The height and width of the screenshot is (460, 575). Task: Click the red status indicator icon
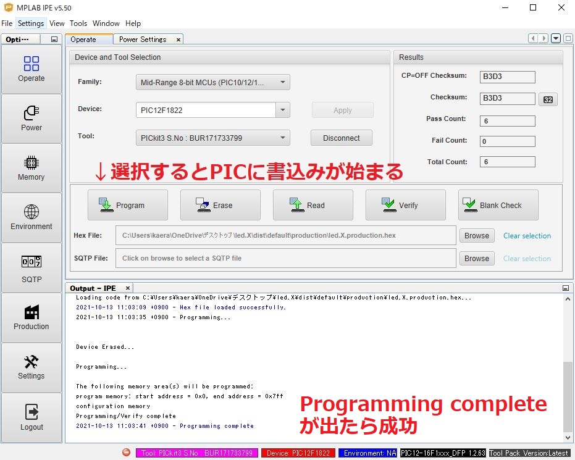[x=126, y=453]
